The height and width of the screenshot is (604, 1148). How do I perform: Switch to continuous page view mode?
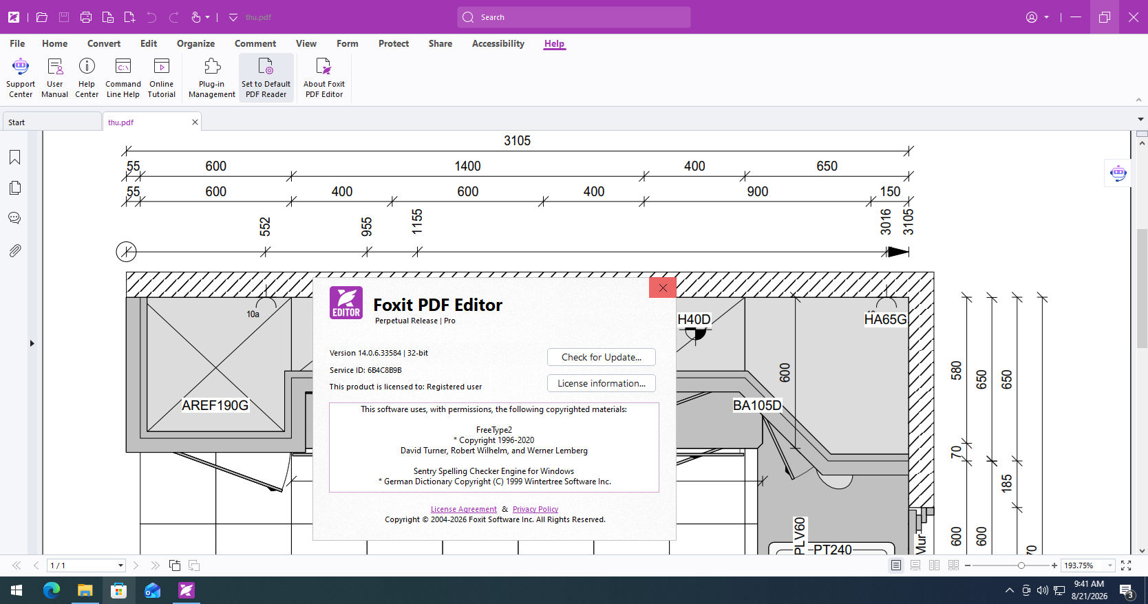click(x=915, y=565)
